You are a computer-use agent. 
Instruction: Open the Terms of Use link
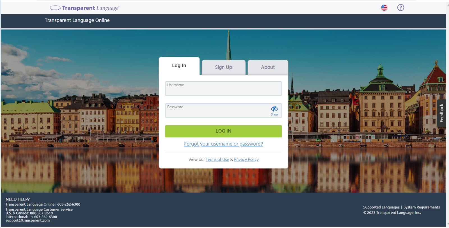217,160
